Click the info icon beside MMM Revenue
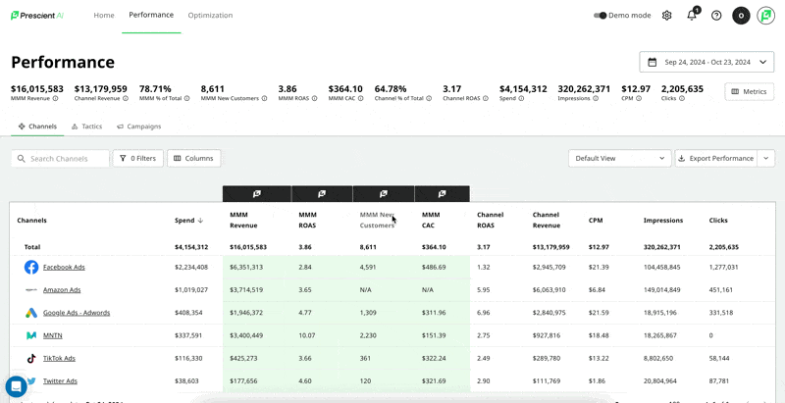Screen dimensions: 785x403 tap(55, 99)
